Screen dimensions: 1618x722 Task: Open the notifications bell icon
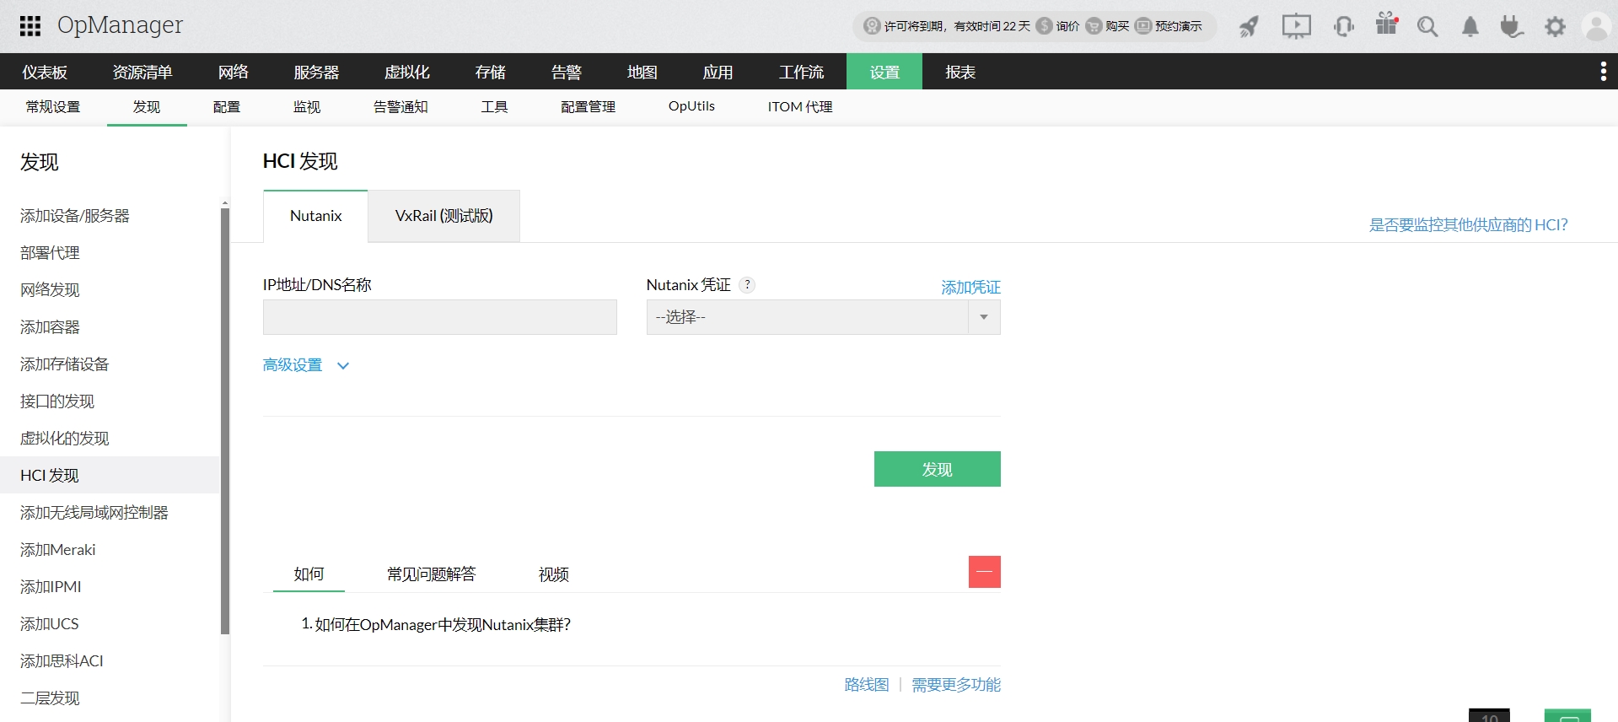(1470, 26)
